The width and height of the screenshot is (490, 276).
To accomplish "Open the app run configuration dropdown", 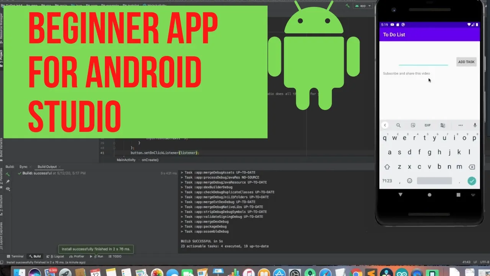I will [363, 6].
